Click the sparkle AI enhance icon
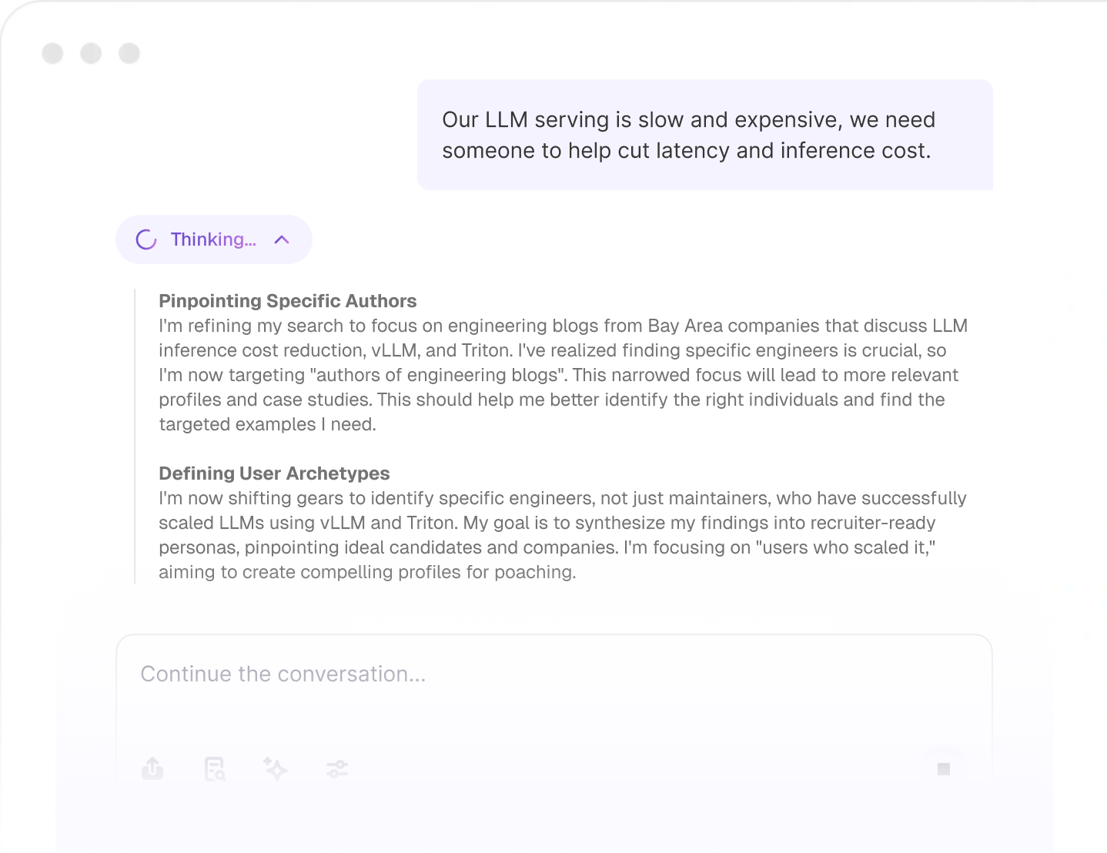This screenshot has width=1107, height=853. coord(276,768)
